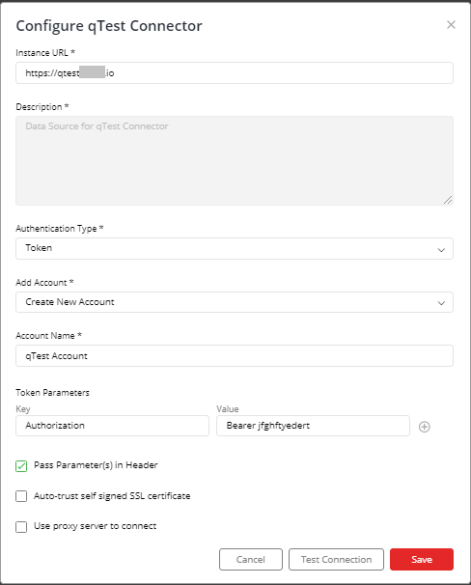Close the Configure qTest Connector dialog

coord(451,25)
